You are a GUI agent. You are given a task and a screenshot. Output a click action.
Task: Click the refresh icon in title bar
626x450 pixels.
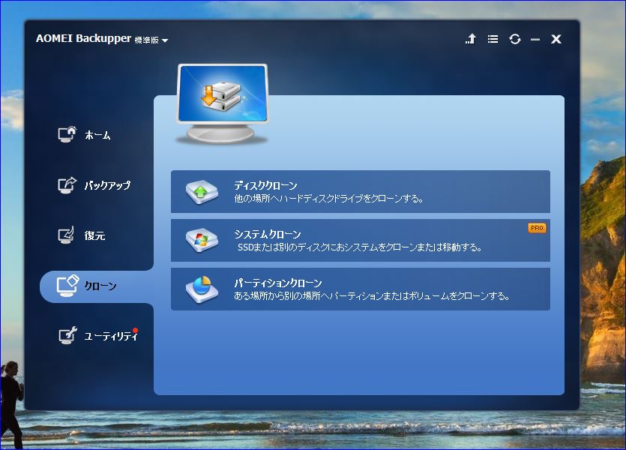514,39
